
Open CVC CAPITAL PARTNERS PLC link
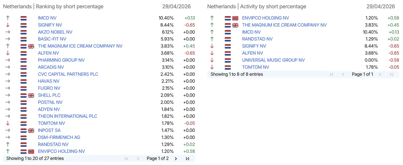(68, 74)
